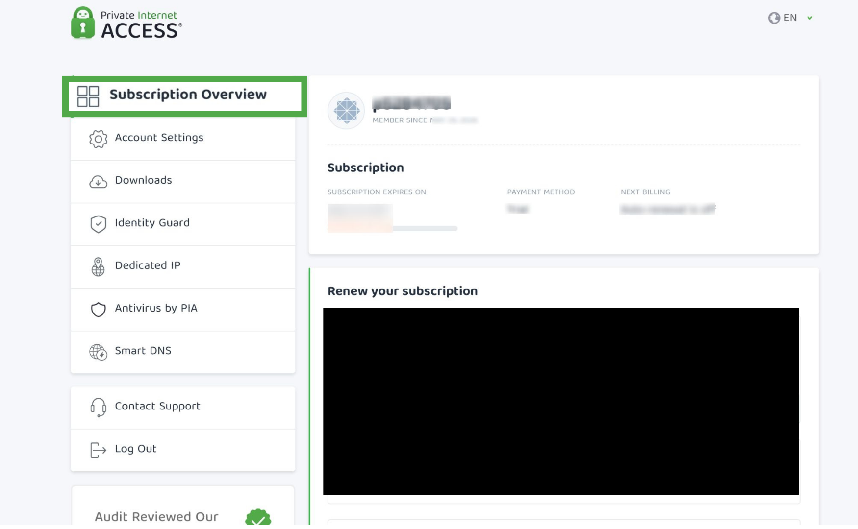This screenshot has width=858, height=529.
Task: Open the Subscription Overview page
Action: pos(185,96)
